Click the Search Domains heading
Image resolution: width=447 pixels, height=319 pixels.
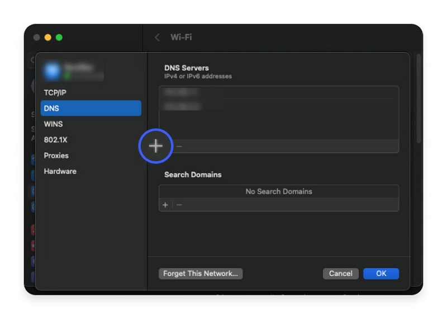pyautogui.click(x=193, y=175)
